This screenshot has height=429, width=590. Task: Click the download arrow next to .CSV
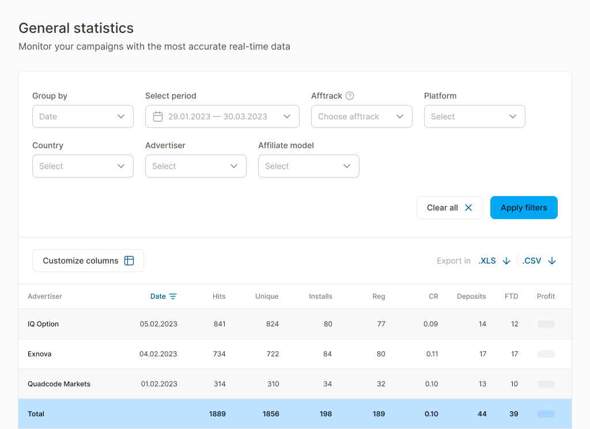point(552,261)
